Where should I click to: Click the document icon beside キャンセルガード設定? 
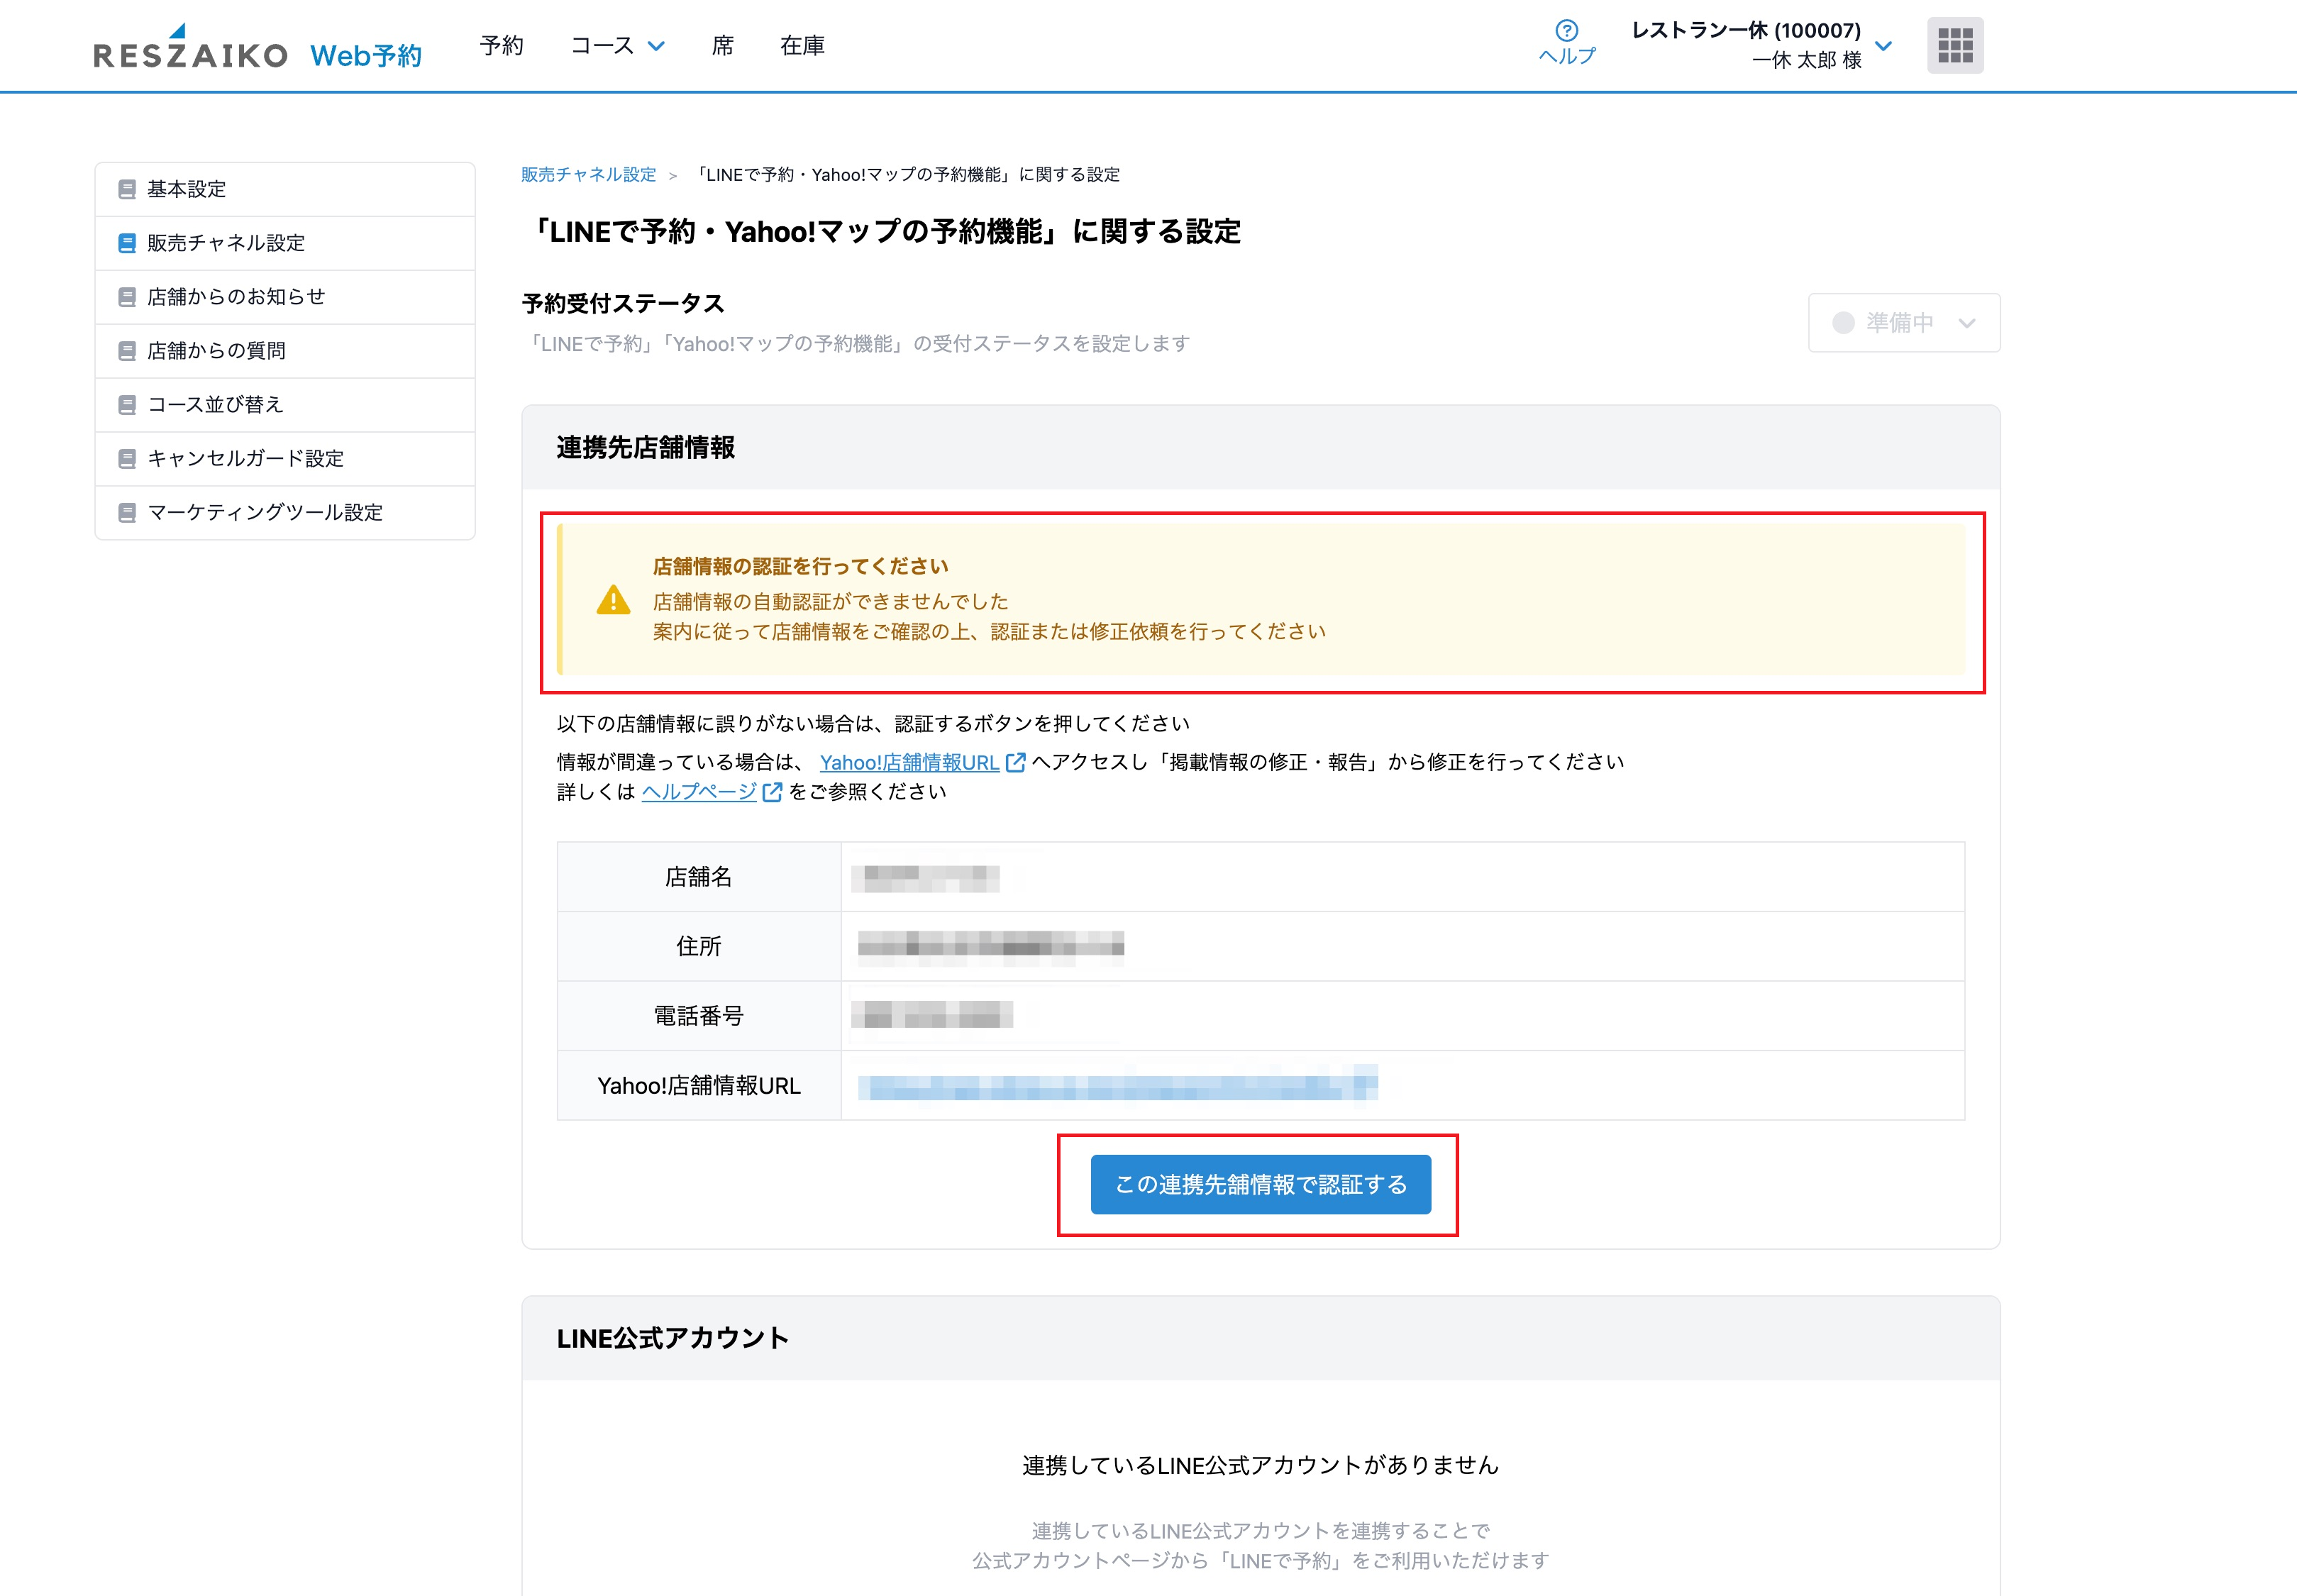(x=126, y=458)
